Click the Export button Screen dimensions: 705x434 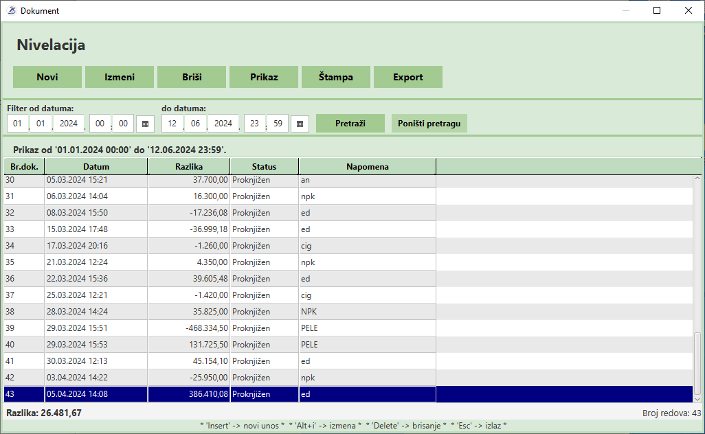[x=408, y=77]
